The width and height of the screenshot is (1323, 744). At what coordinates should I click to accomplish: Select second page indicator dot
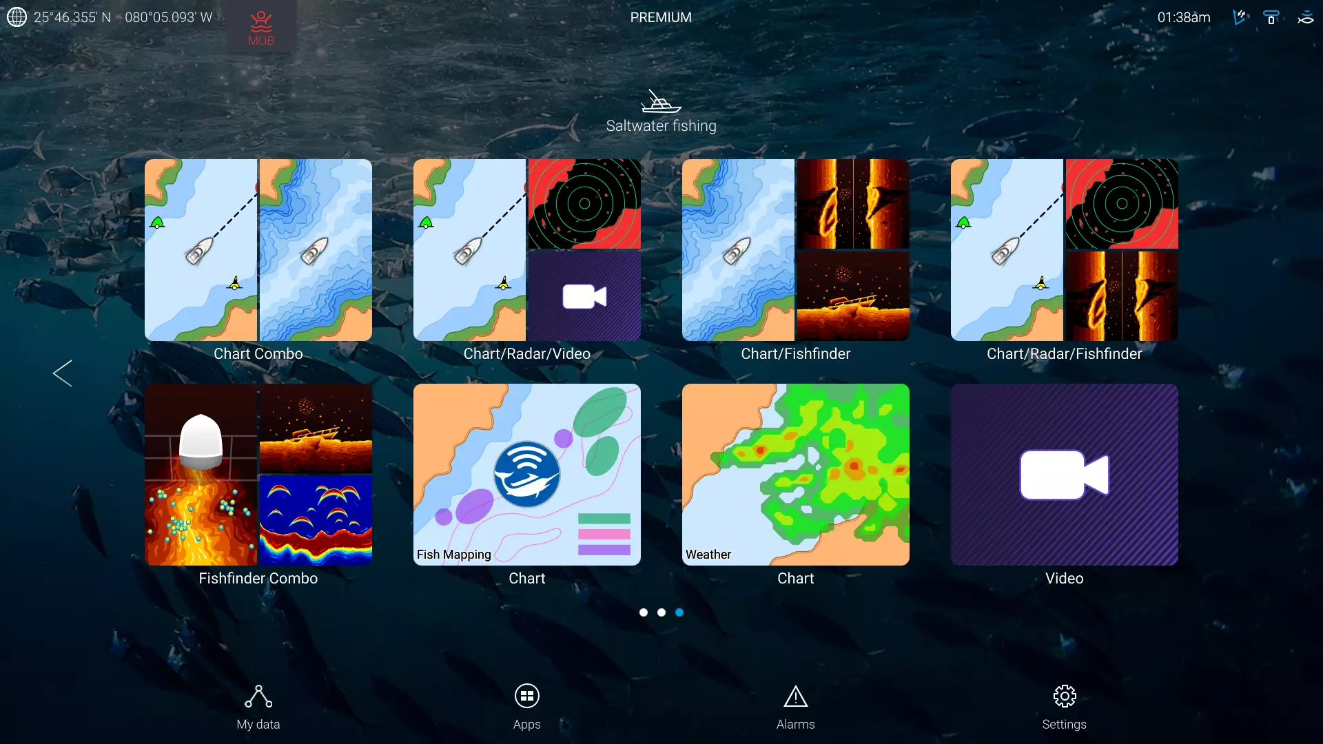[661, 612]
